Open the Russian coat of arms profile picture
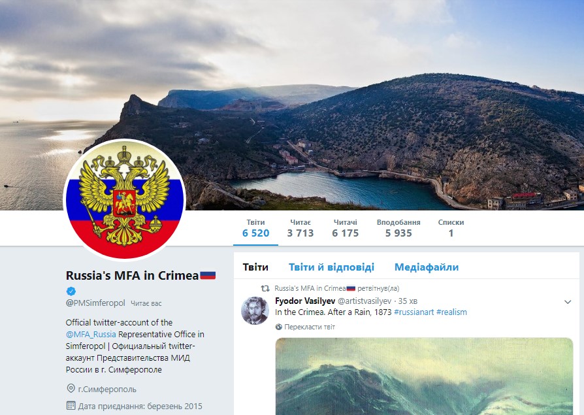 coord(125,199)
